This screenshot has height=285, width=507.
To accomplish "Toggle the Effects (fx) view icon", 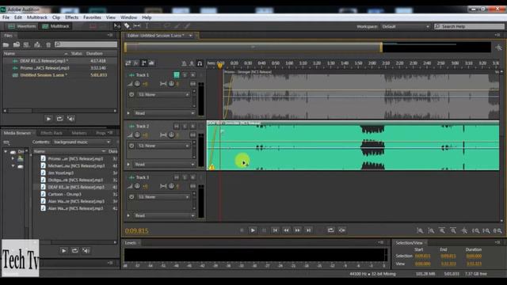I will coord(135,63).
